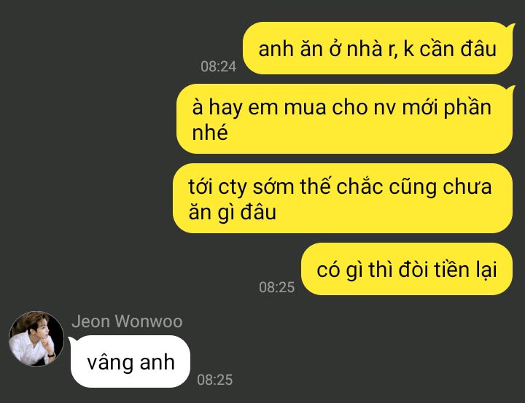Select the message starting "tới cty sớm thế"
525x403 pixels.
click(343, 198)
